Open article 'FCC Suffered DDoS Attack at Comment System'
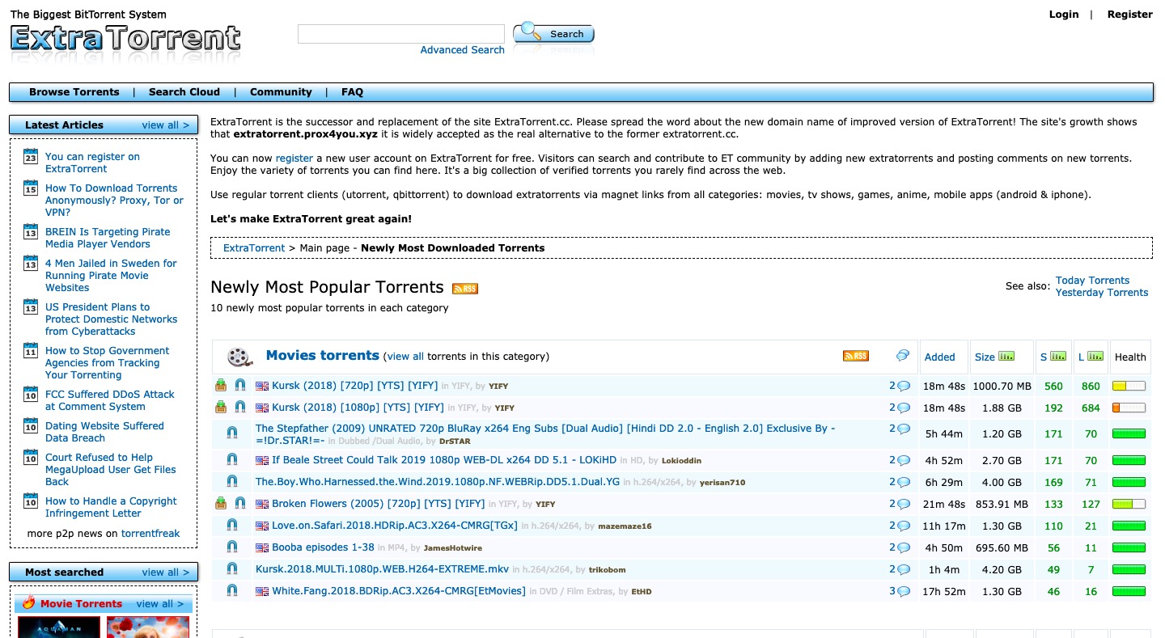The width and height of the screenshot is (1165, 638). [110, 400]
